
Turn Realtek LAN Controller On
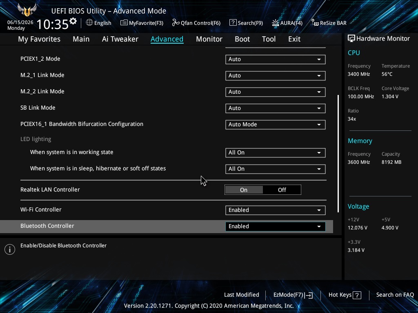click(244, 190)
